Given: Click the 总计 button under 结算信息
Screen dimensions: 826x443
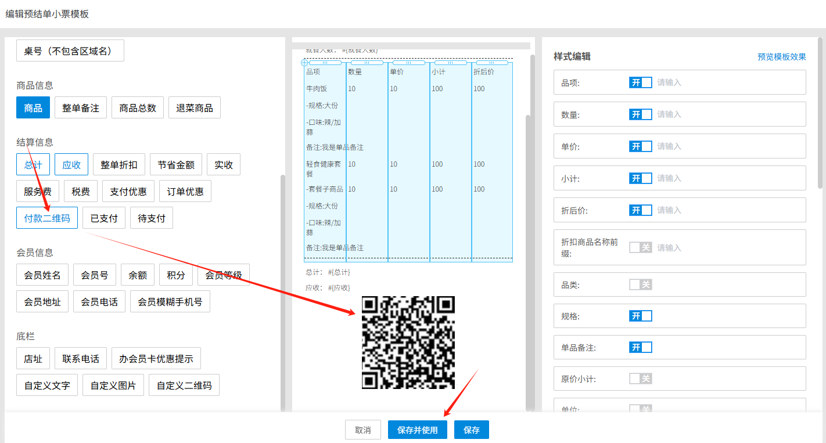Looking at the screenshot, I should tap(33, 165).
